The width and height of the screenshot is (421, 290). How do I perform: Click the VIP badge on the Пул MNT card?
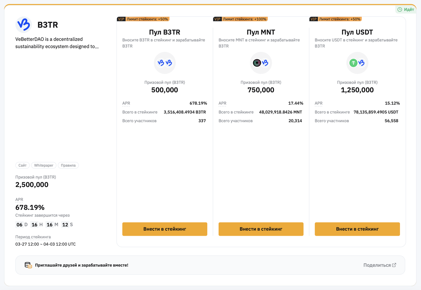click(217, 19)
